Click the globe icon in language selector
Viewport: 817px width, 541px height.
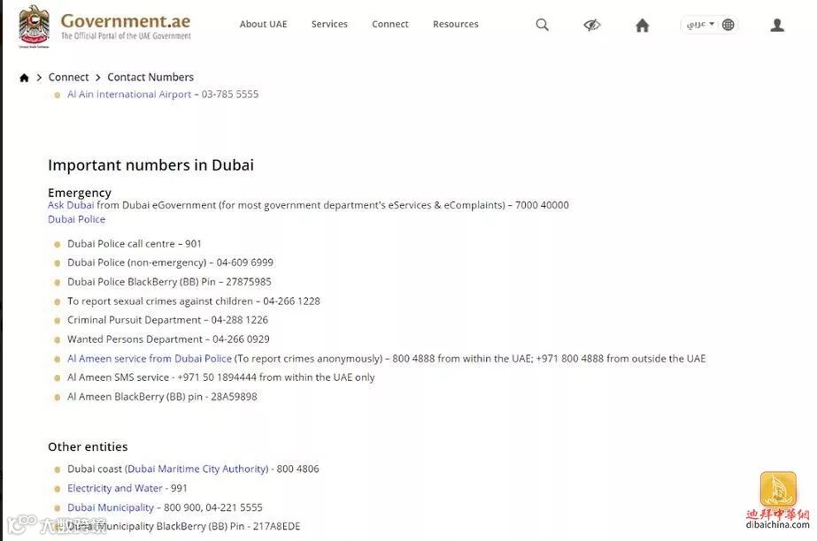tap(728, 25)
